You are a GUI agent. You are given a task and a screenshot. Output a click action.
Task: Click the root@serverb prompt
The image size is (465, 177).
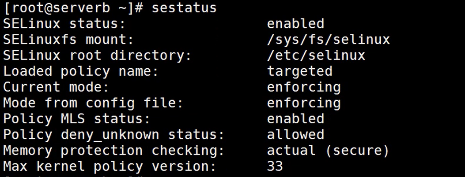(74, 8)
